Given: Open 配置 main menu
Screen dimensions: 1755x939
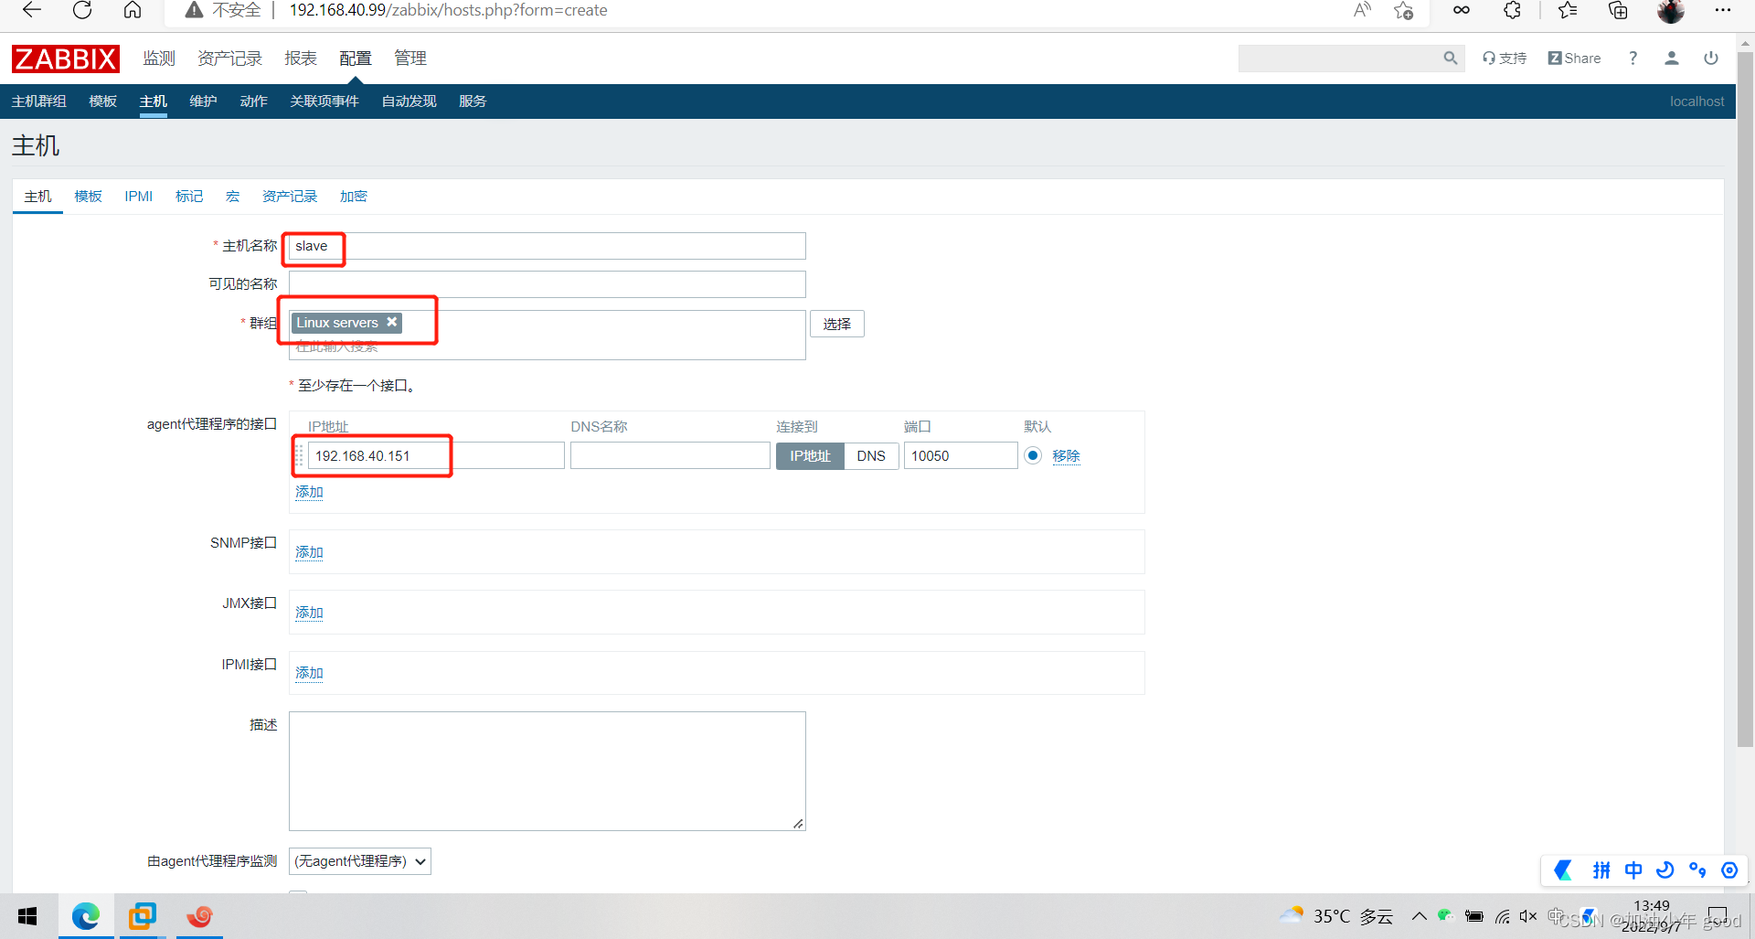Looking at the screenshot, I should pyautogui.click(x=356, y=59).
